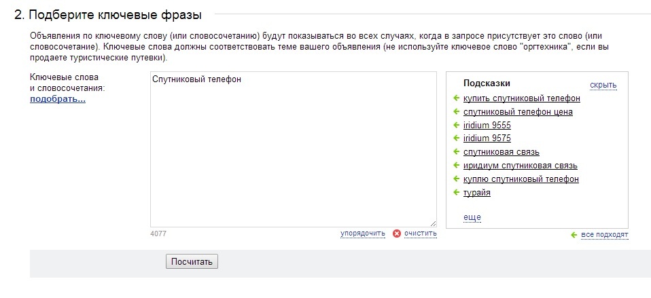Viewport: 651px width, 298px height.
Task: Select hint 'иридиум спутниковая связь'
Action: click(521, 166)
